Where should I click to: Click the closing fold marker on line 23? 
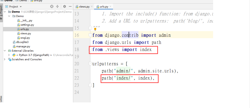point(90,85)
